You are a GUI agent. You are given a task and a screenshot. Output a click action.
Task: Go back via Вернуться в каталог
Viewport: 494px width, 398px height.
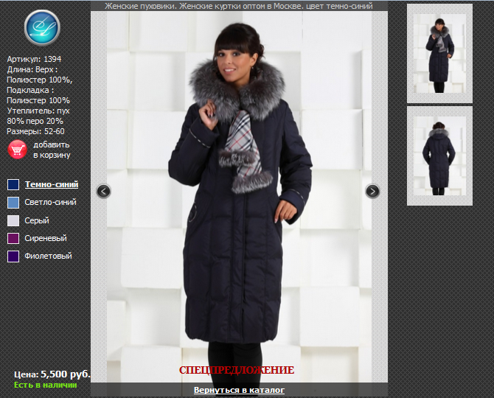click(239, 390)
